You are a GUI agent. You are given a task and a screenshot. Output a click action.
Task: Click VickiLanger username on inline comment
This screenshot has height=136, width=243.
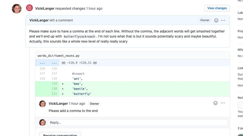pyautogui.click(x=58, y=104)
